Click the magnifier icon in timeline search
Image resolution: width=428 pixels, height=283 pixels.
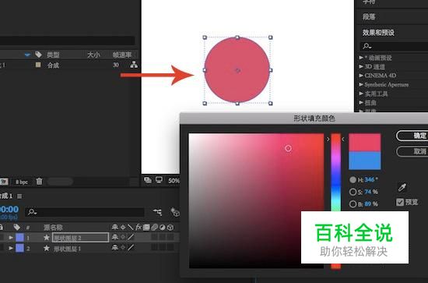click(32, 212)
